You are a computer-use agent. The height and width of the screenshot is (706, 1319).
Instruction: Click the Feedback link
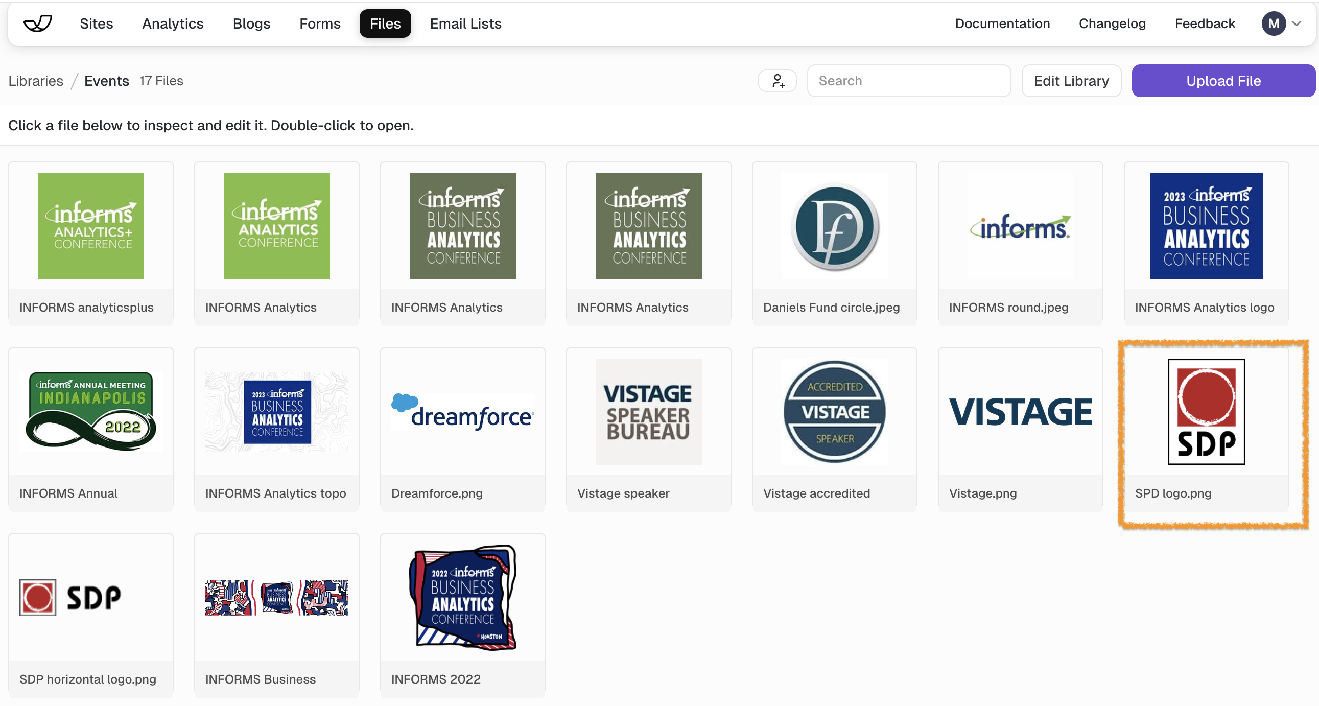tap(1205, 23)
